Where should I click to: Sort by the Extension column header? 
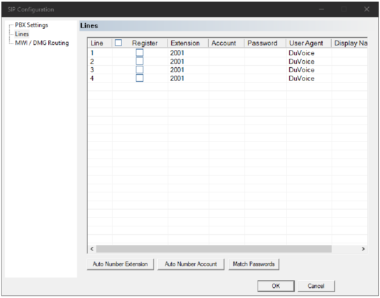coord(185,43)
